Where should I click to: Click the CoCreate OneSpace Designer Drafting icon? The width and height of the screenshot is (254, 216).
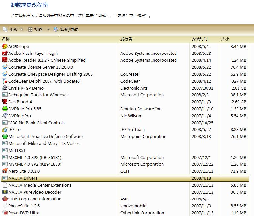(x=5, y=74)
